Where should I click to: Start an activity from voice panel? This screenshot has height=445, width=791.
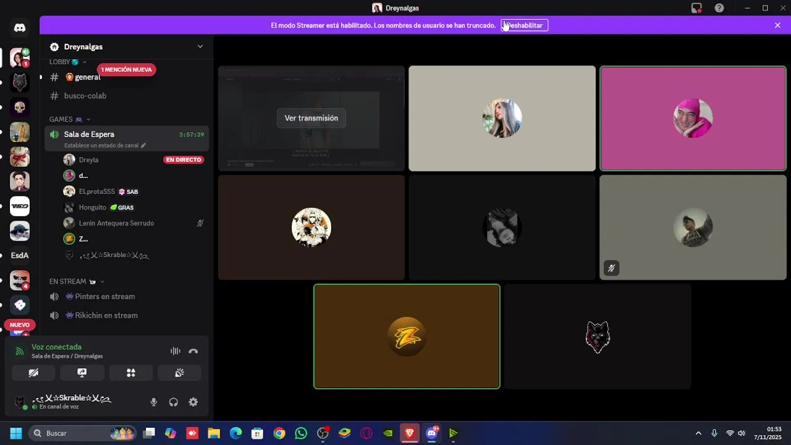(130, 373)
